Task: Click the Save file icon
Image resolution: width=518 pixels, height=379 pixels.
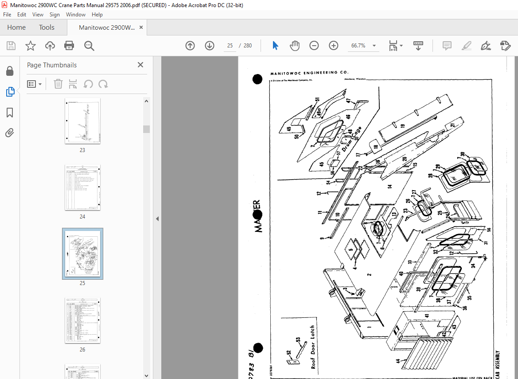Action: (11, 46)
